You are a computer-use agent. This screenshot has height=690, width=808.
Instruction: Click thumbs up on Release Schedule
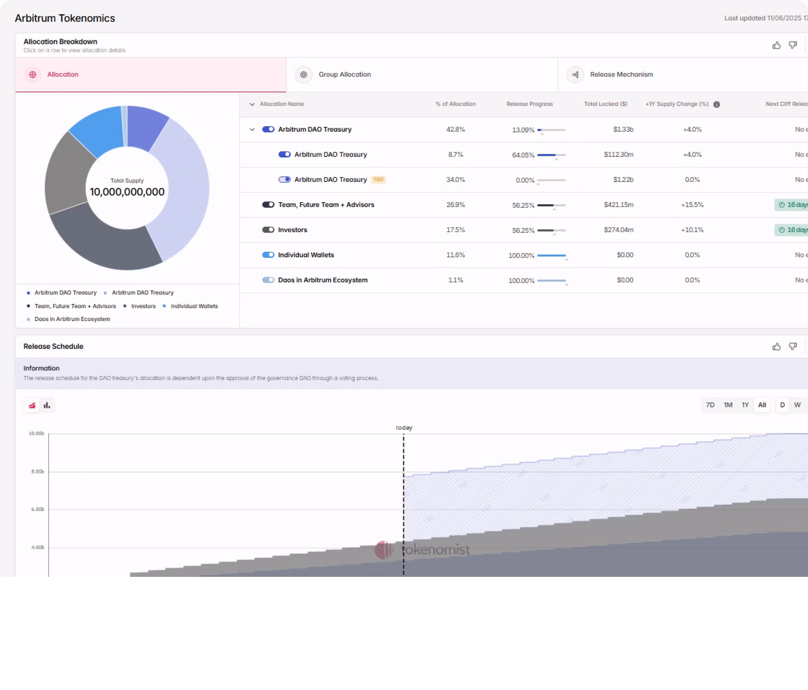(776, 346)
